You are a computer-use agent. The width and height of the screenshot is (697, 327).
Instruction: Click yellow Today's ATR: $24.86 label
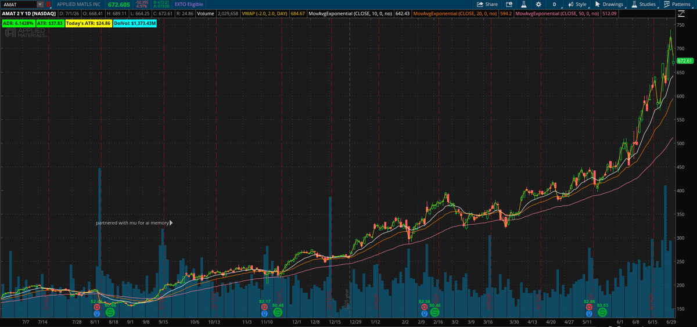(88, 23)
